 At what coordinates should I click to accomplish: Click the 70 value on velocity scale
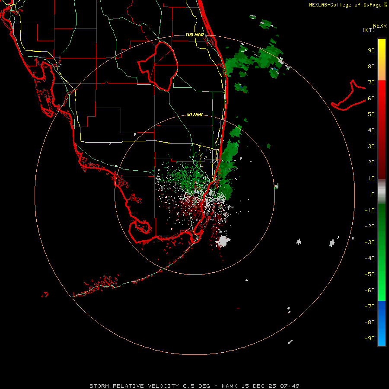(x=371, y=83)
